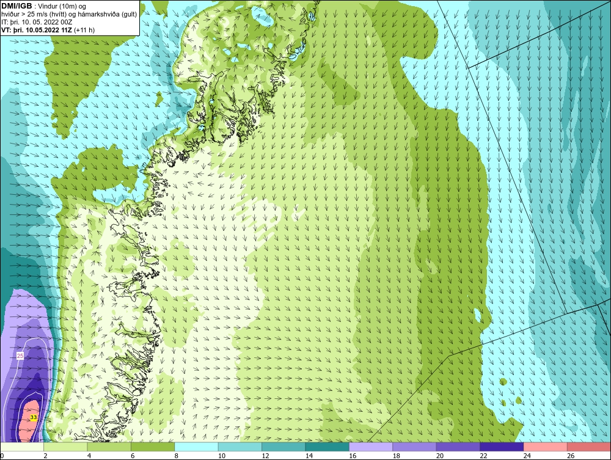Click the 6–8 m/s dark green swatch
The image size is (611, 460).
153,447
